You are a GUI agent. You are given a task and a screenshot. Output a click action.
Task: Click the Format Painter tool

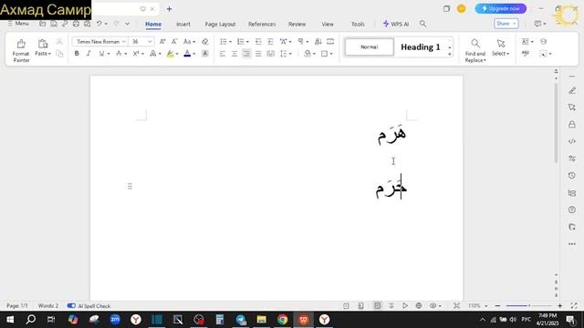21,50
